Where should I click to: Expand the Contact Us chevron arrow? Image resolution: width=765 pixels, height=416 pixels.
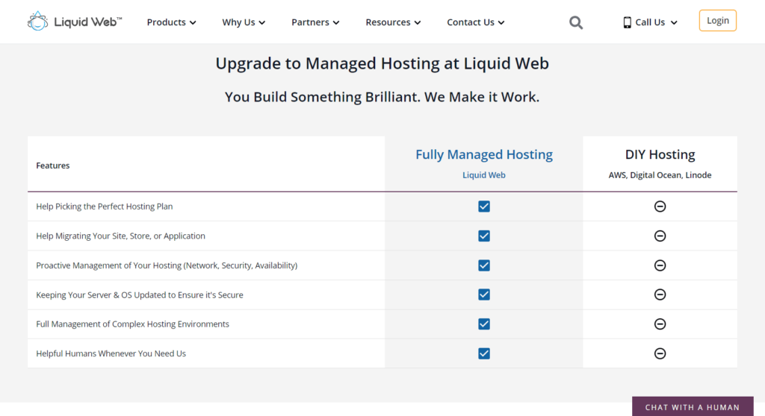(501, 23)
